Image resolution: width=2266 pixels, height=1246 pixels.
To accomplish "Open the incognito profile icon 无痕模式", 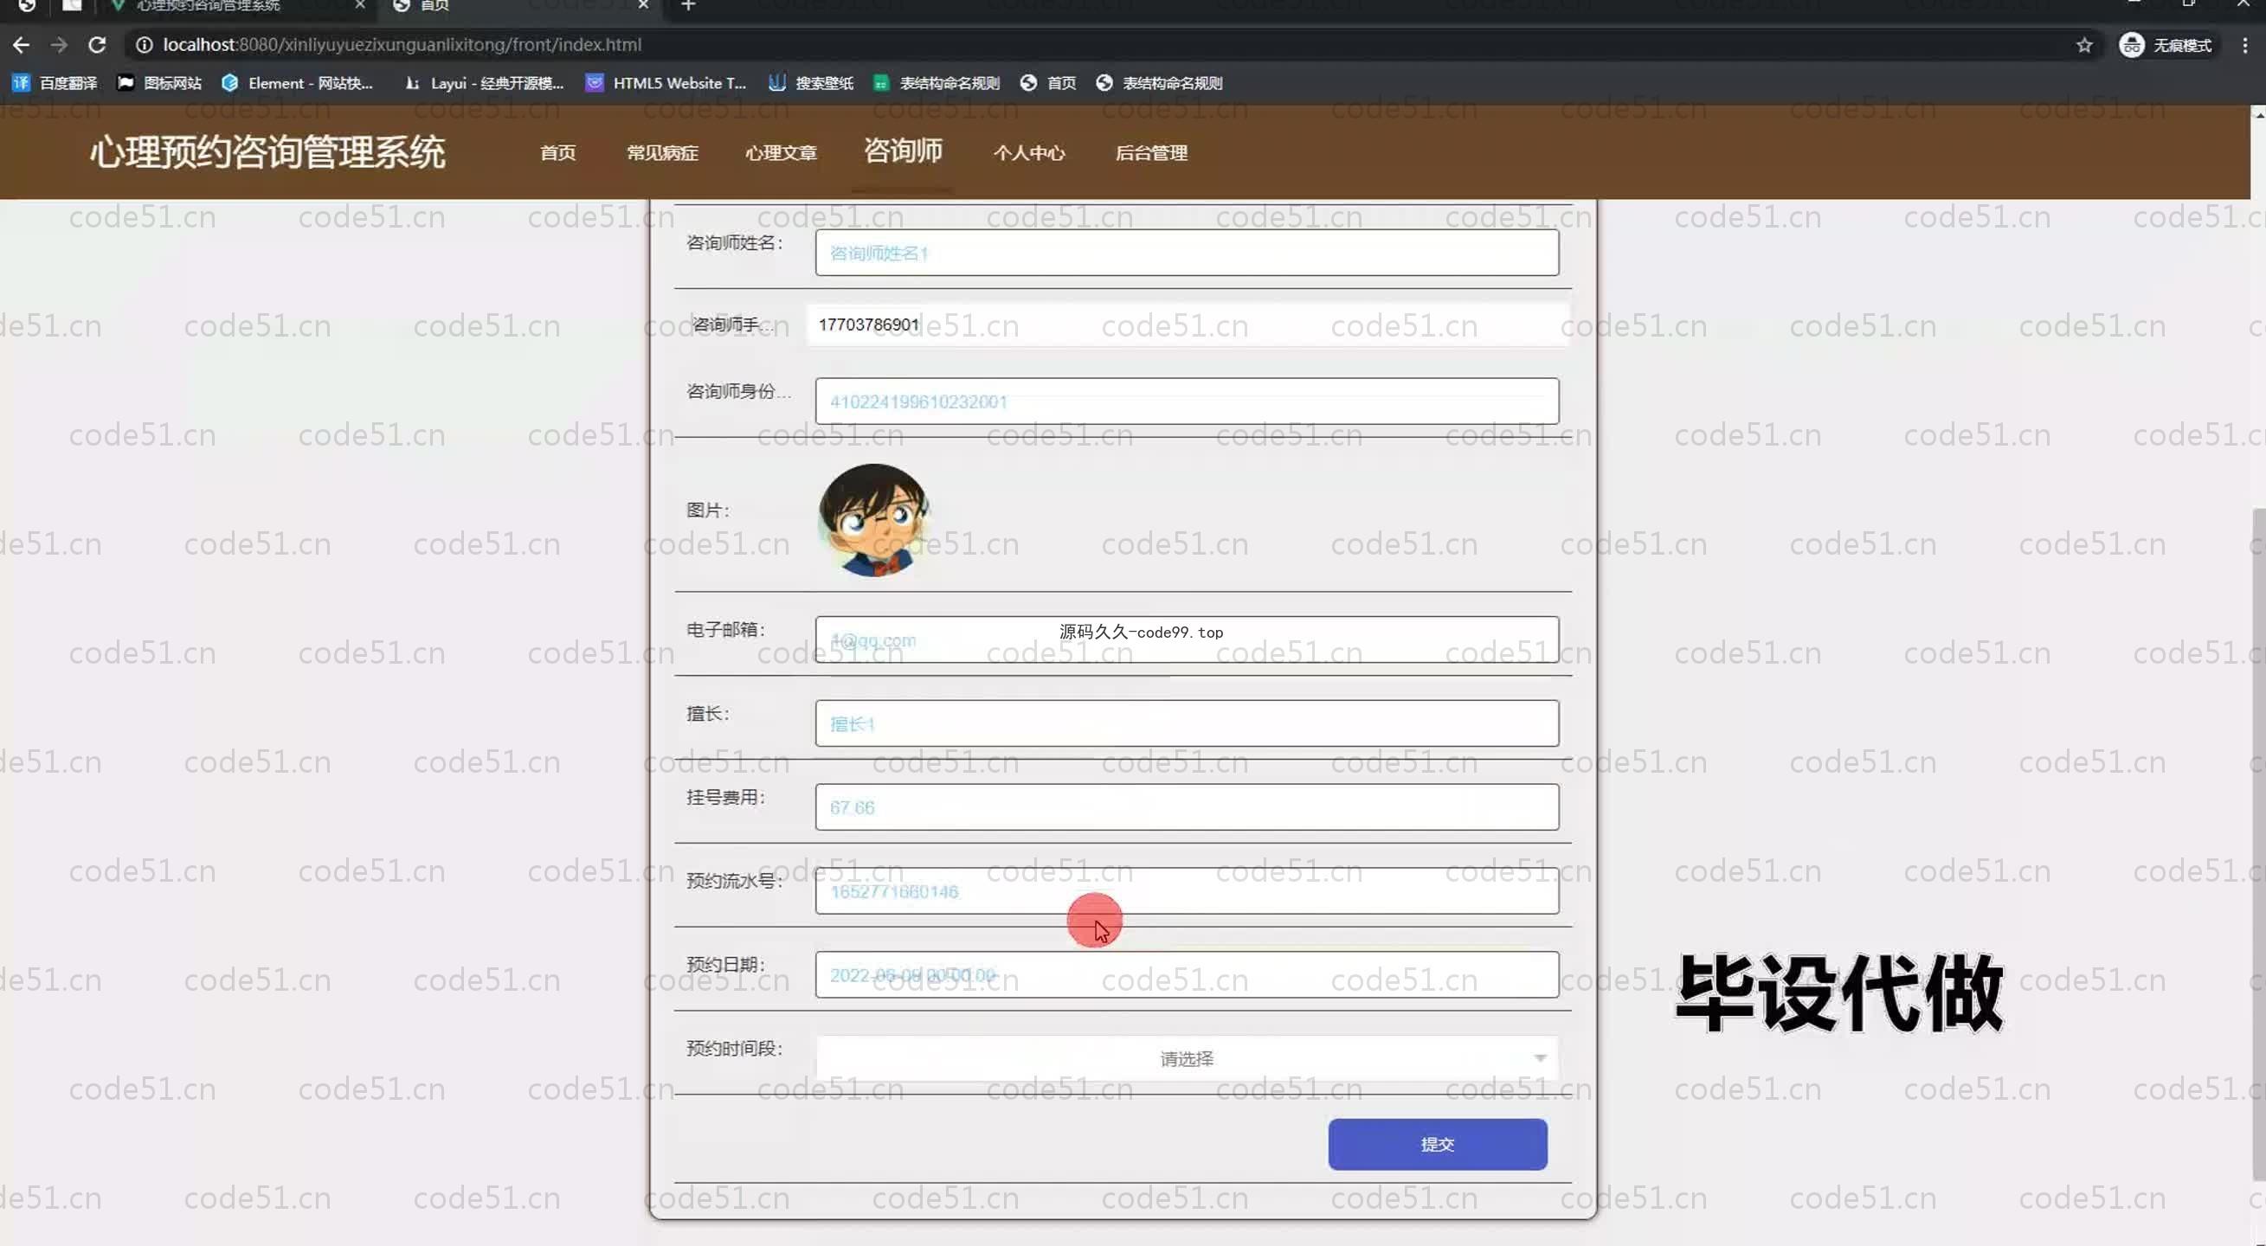I will click(2166, 45).
